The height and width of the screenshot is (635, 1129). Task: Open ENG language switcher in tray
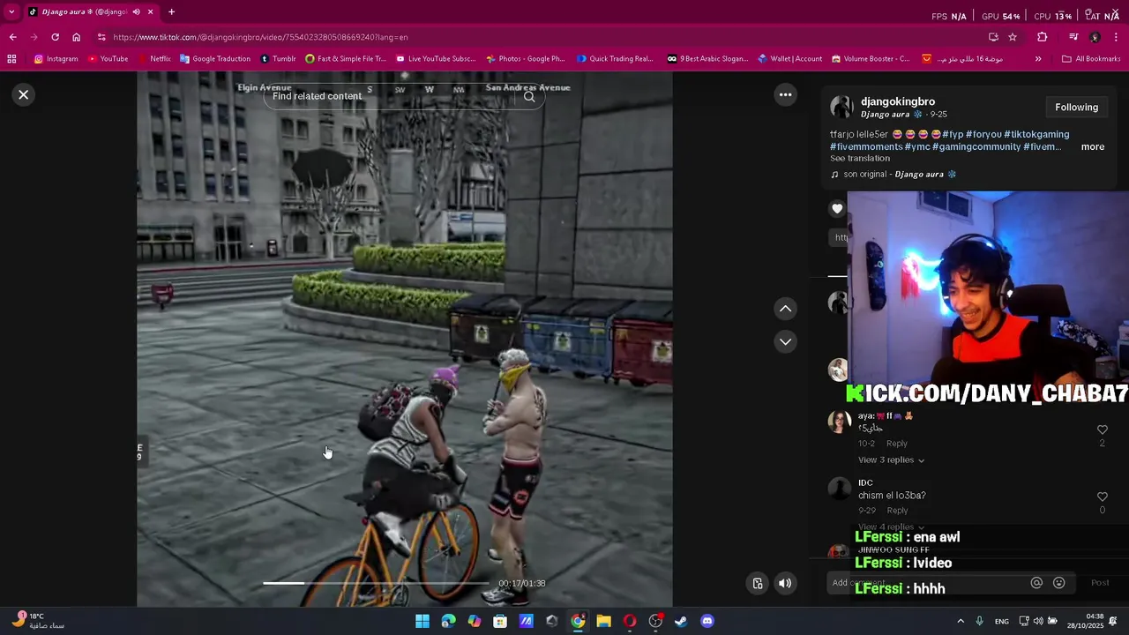click(x=1002, y=621)
